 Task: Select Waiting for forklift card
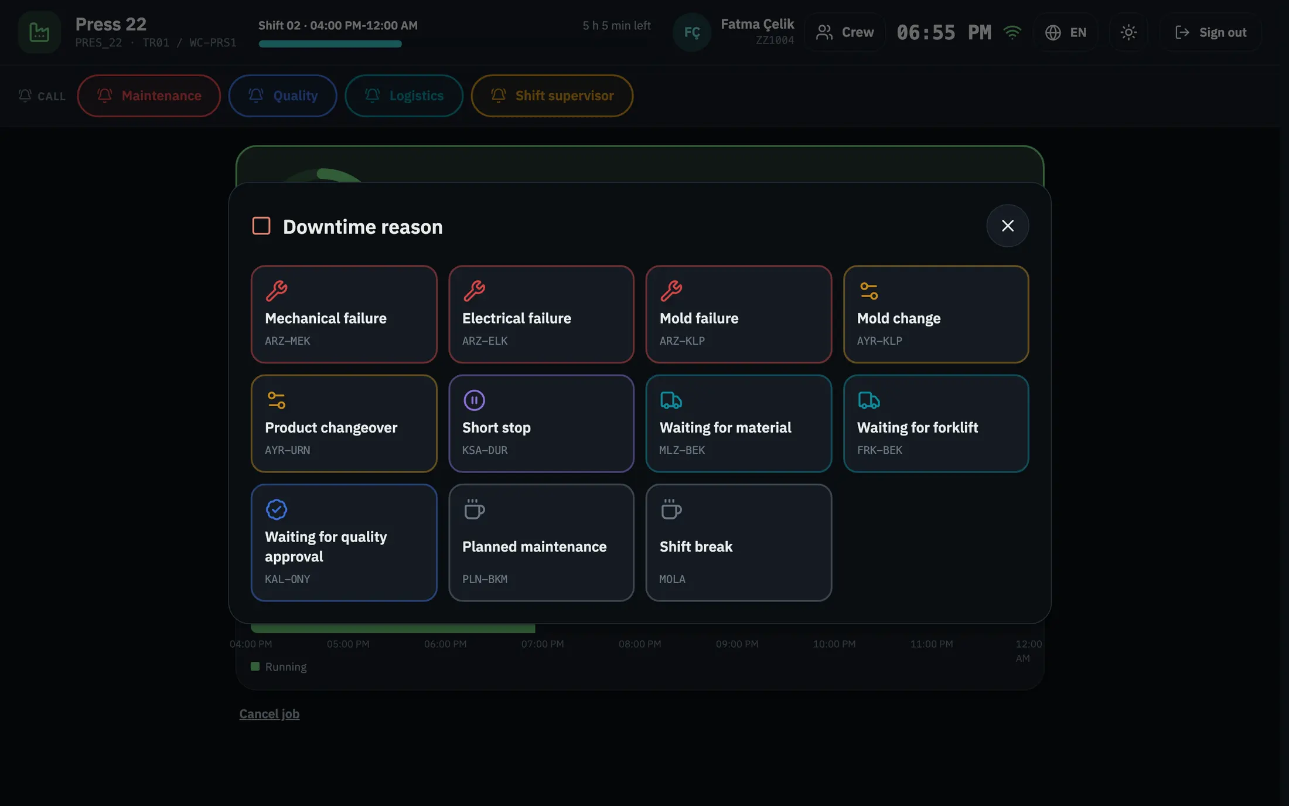tap(936, 423)
